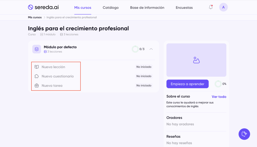Go to Base de información
257x147 pixels.
point(147,8)
